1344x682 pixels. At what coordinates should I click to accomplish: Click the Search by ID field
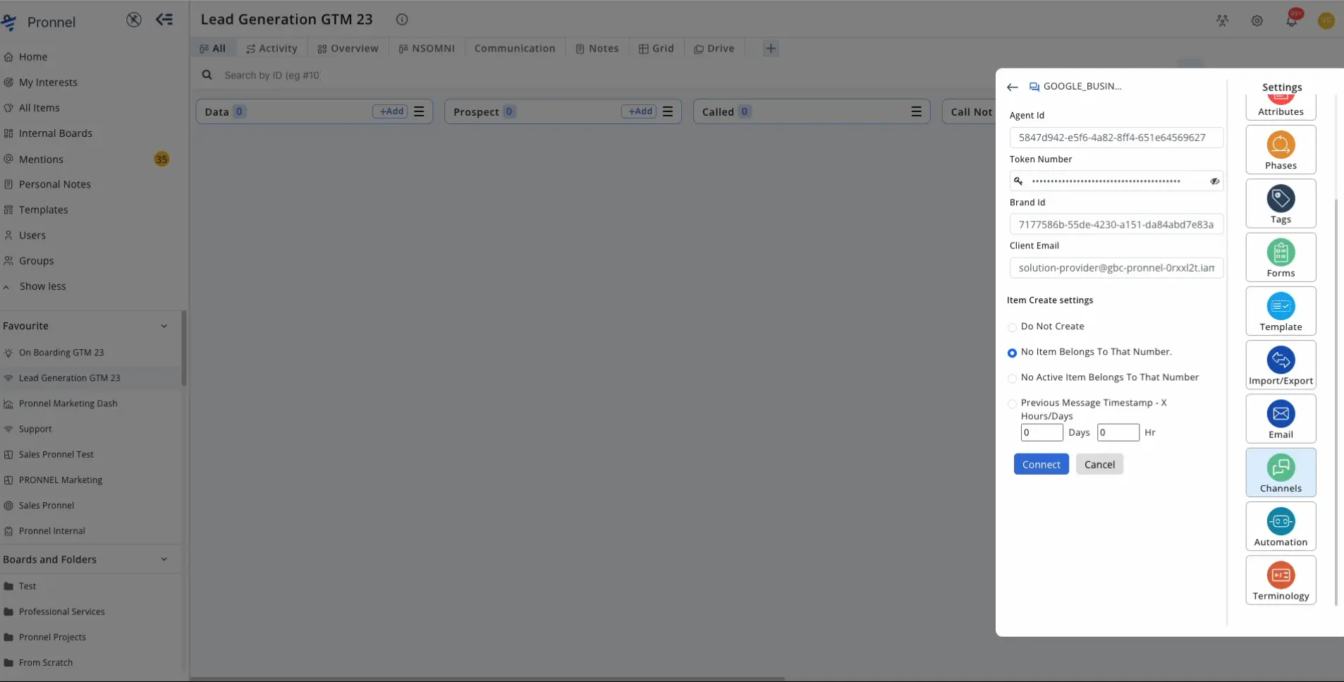tap(272, 75)
